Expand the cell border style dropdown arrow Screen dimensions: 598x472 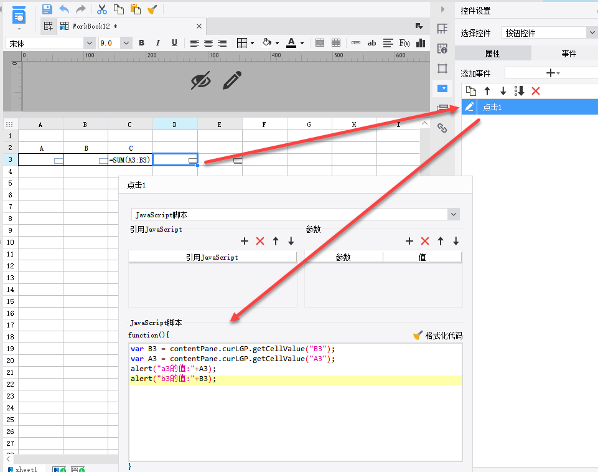[252, 44]
